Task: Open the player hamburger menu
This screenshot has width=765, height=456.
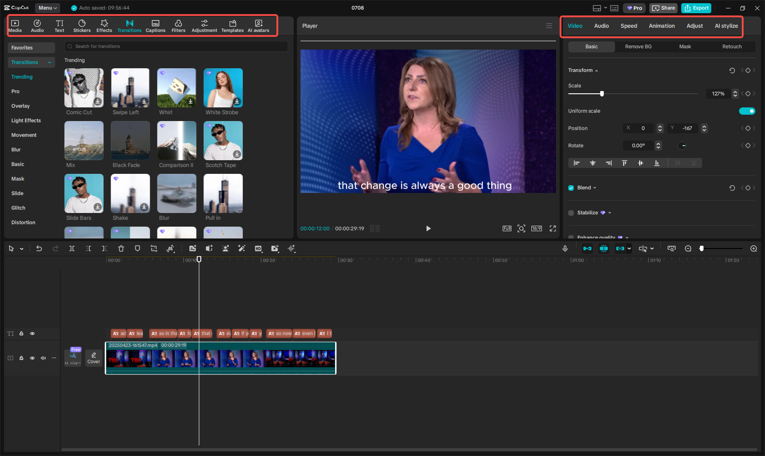Action: click(x=549, y=26)
